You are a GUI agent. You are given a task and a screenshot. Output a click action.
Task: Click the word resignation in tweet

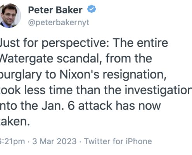coord(135,75)
